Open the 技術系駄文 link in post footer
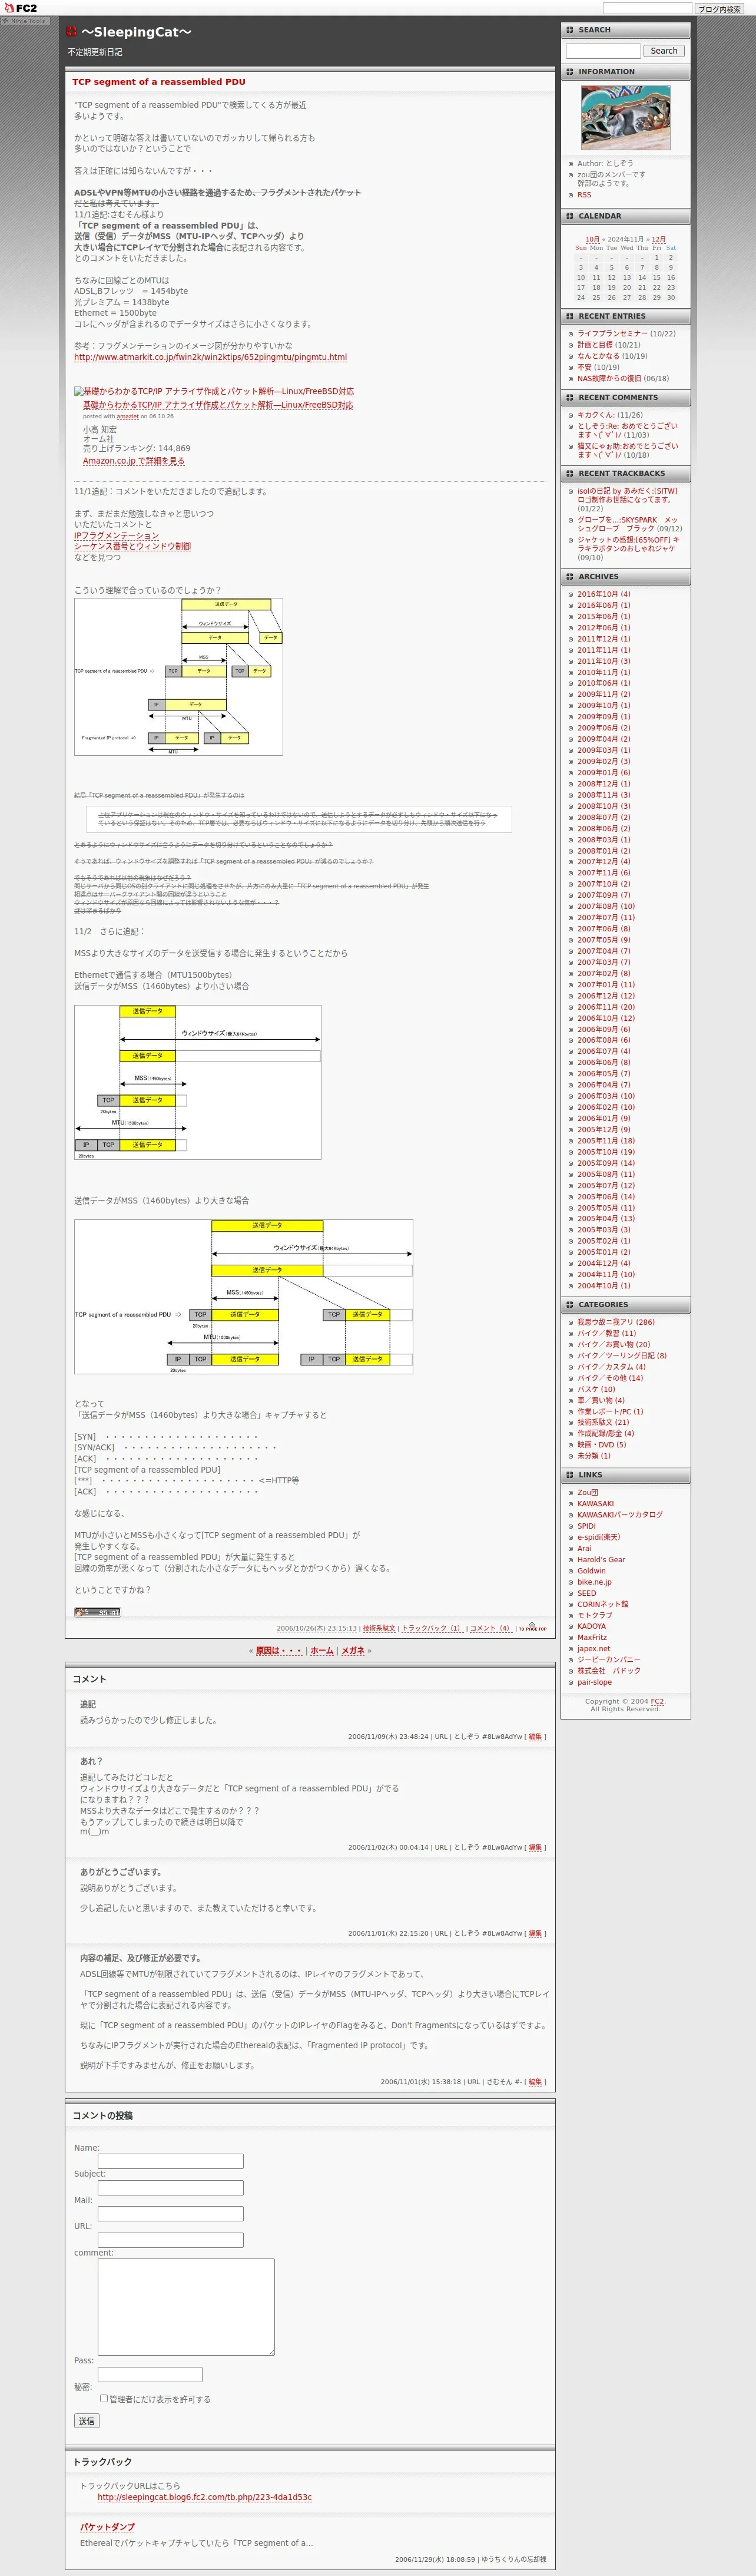This screenshot has height=2576, width=756. [x=379, y=1628]
